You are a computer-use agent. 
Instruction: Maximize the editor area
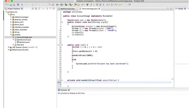coord(171,8)
